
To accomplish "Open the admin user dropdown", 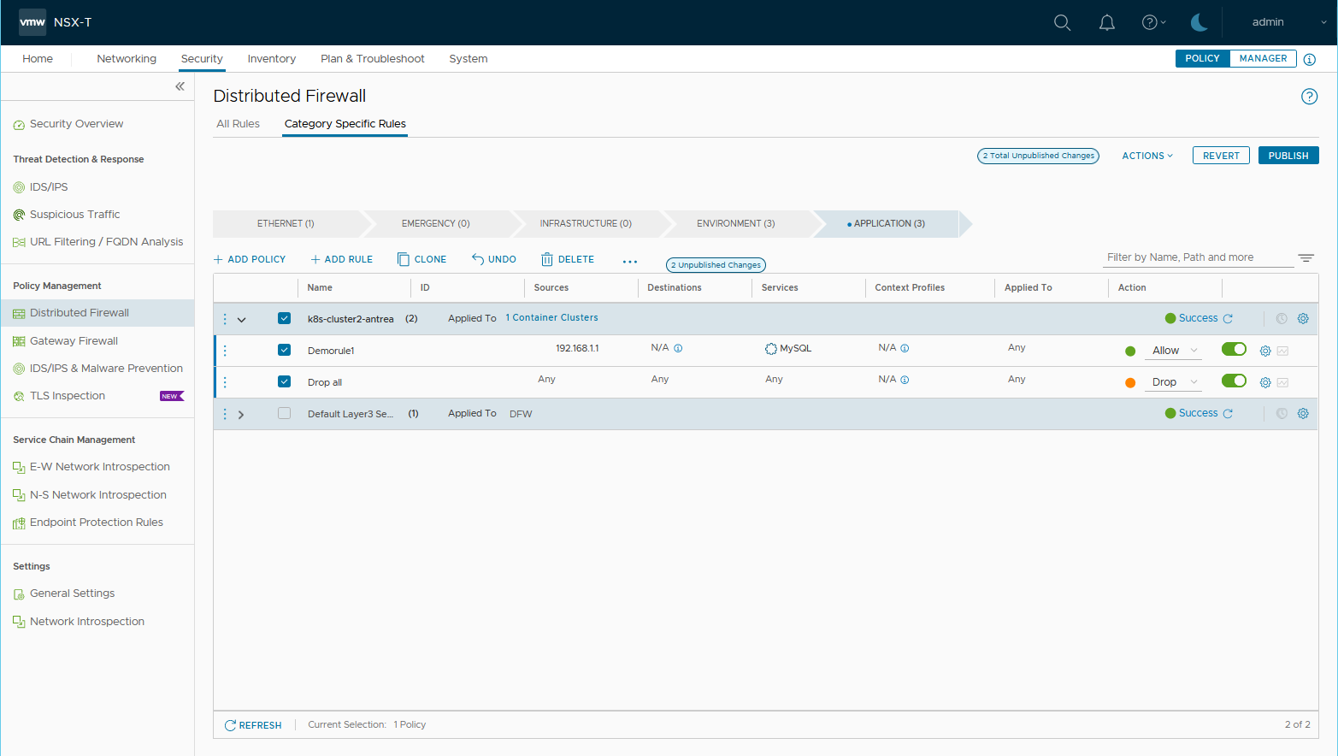I will click(1288, 22).
